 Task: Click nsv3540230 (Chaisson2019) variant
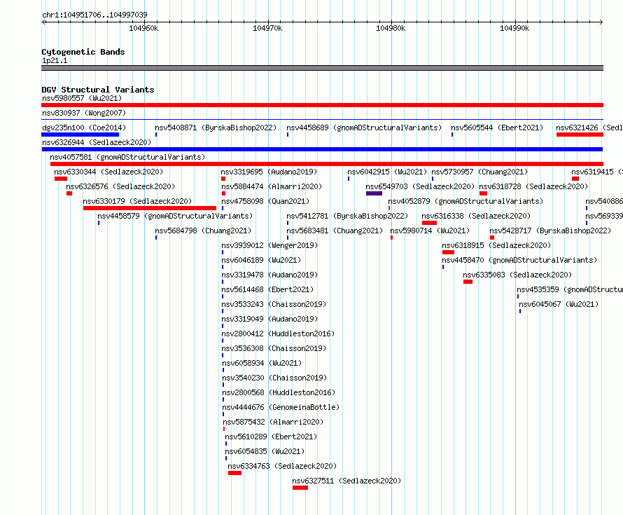pyautogui.click(x=274, y=378)
